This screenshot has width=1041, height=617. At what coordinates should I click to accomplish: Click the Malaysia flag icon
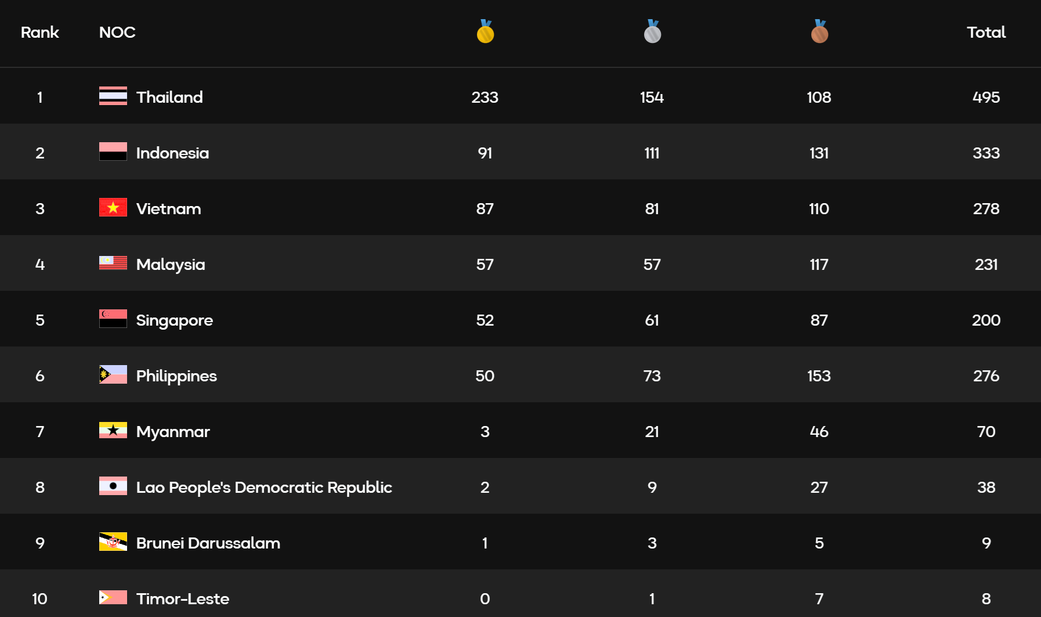tap(113, 263)
